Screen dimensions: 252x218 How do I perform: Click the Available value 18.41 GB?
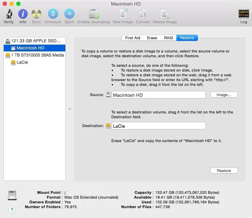(185, 197)
